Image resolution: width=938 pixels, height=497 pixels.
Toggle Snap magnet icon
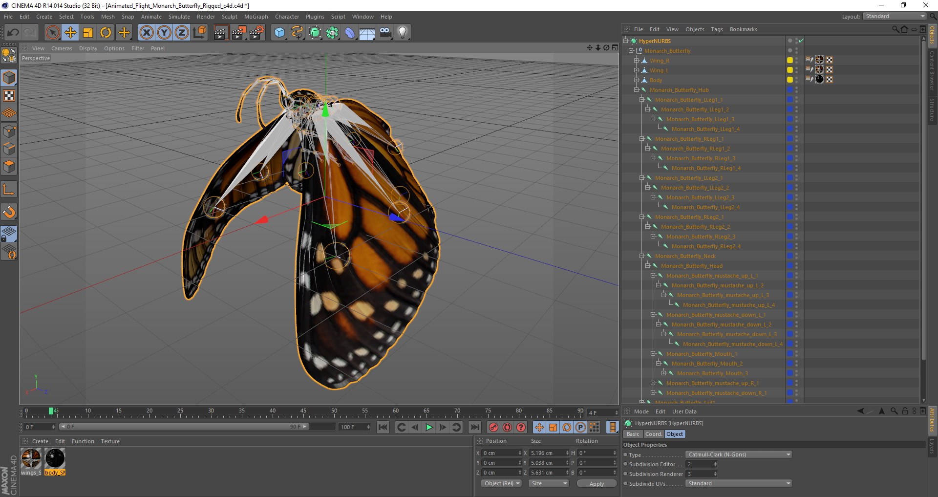pyautogui.click(x=9, y=212)
